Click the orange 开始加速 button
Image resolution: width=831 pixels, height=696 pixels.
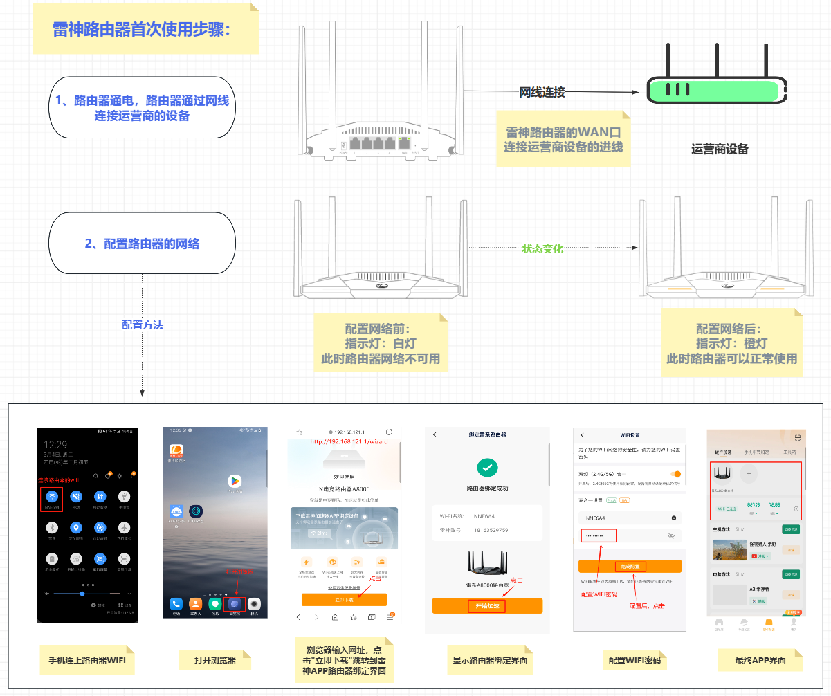(x=487, y=606)
